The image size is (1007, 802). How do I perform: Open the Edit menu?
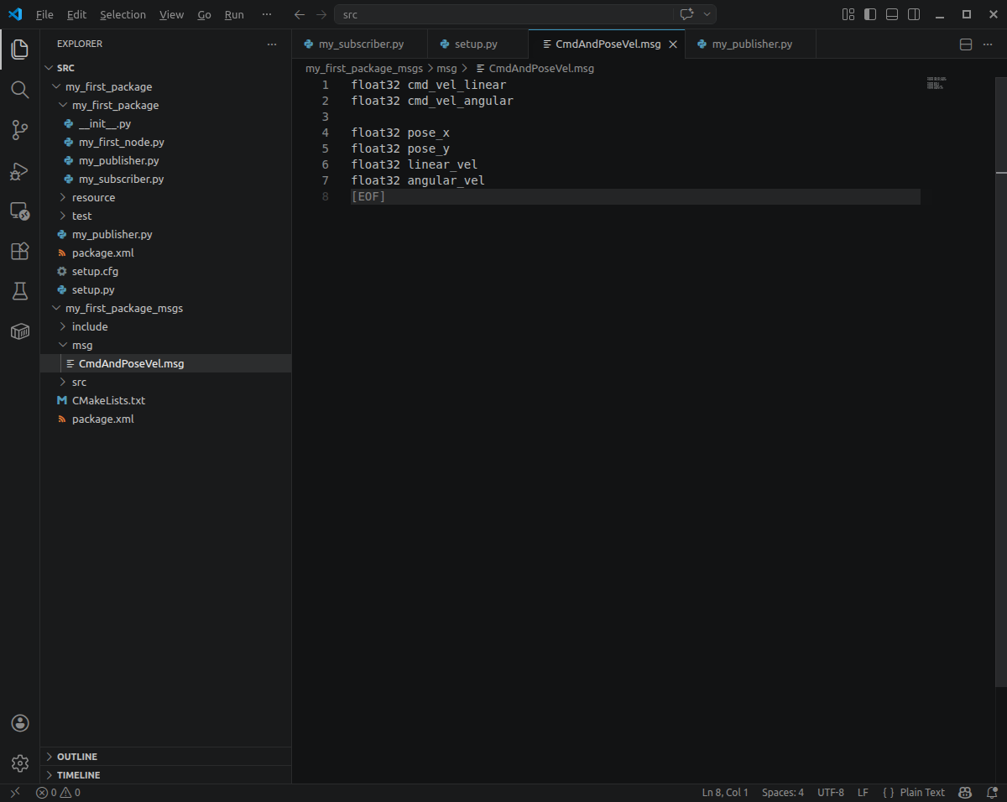pyautogui.click(x=76, y=14)
